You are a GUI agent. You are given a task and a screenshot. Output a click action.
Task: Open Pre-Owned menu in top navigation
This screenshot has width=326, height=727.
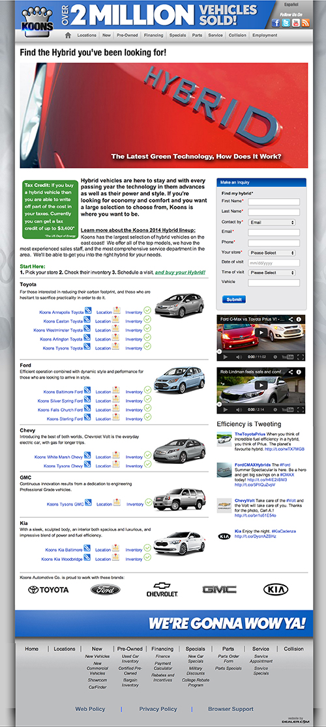pyautogui.click(x=126, y=35)
